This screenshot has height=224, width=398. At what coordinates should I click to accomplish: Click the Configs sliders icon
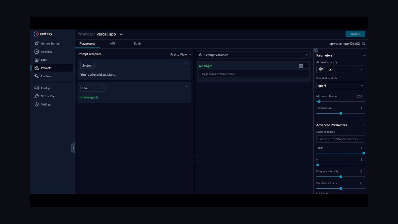click(37, 88)
